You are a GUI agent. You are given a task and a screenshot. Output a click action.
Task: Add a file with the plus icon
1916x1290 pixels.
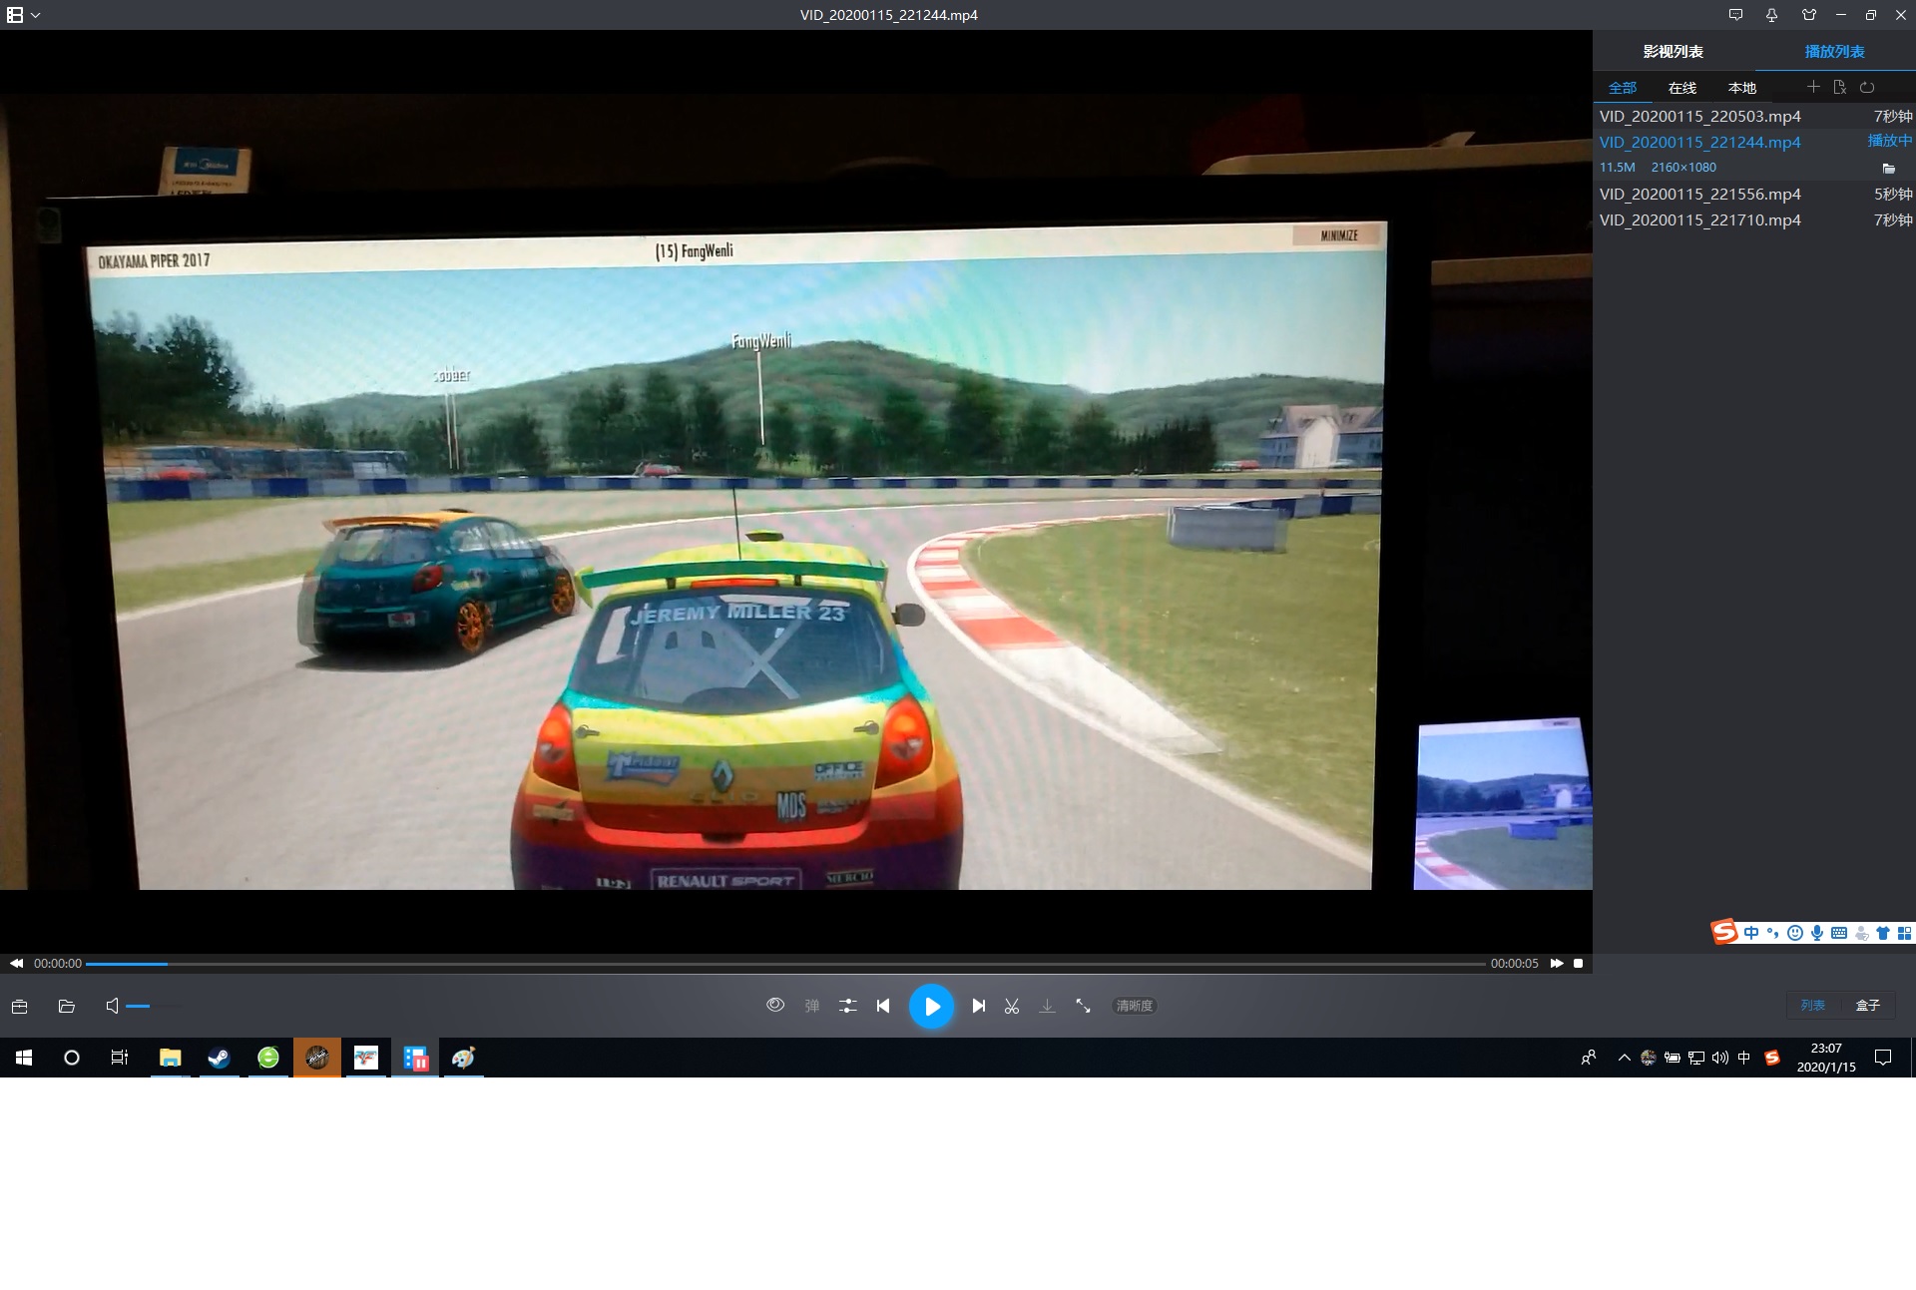1813,87
